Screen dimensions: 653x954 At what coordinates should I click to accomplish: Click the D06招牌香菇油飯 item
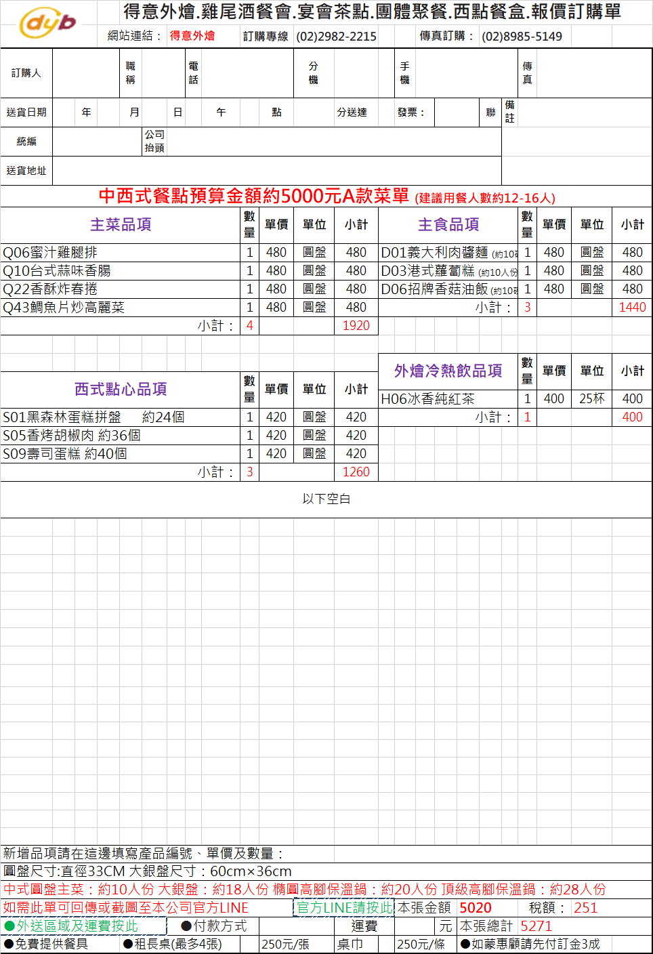point(448,289)
